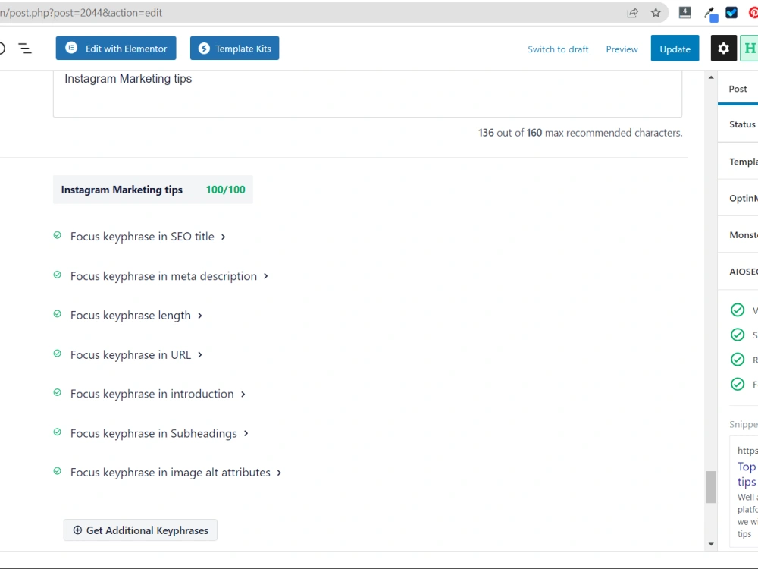Expand Focus keyphrase length chevron

coord(199,316)
